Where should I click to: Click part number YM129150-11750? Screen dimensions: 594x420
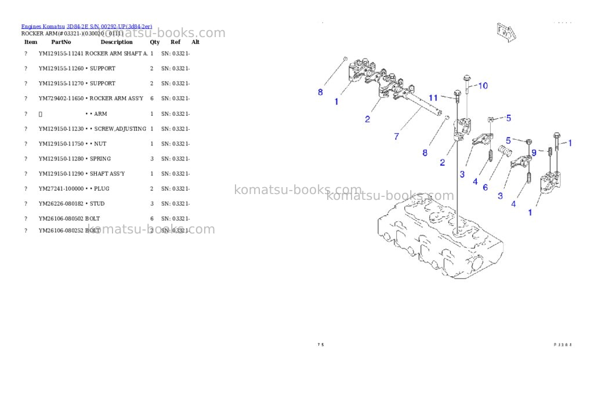pyautogui.click(x=61, y=144)
